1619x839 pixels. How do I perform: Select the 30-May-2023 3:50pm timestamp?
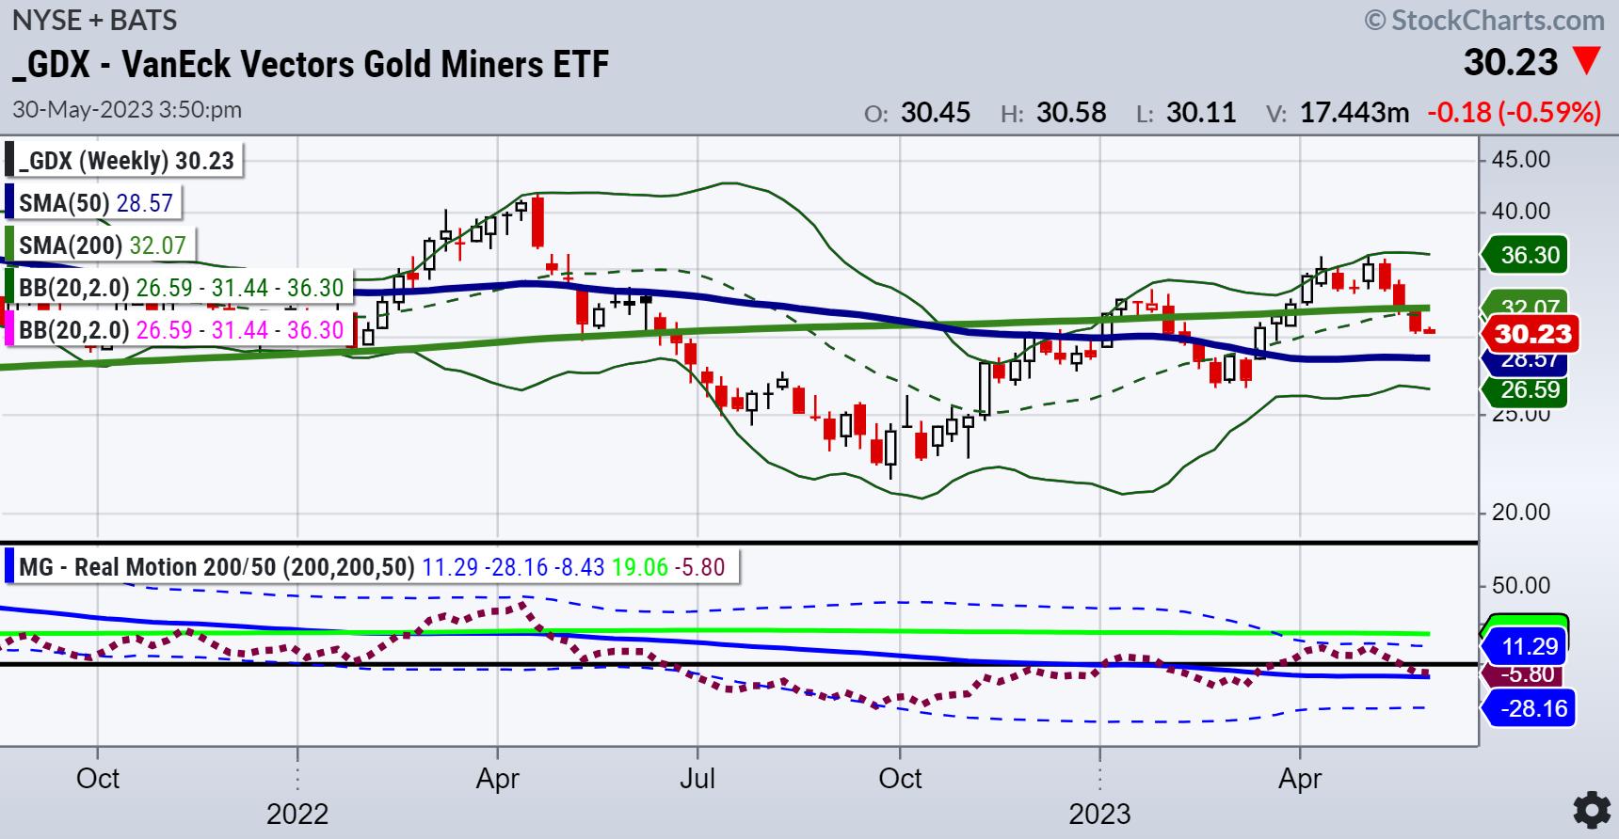[x=127, y=109]
